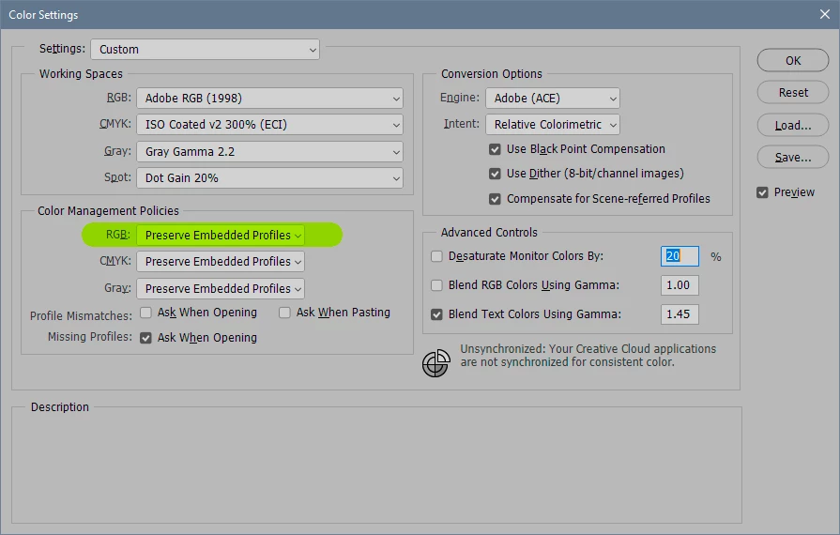This screenshot has height=535, width=840.
Task: Toggle Use Black Point Compensation
Action: [495, 149]
